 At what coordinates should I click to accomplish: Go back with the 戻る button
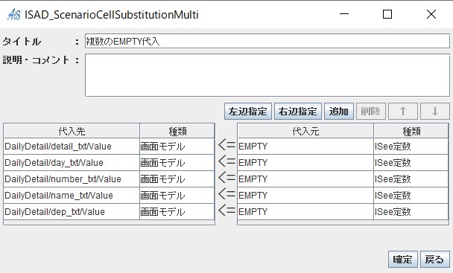pyautogui.click(x=435, y=259)
